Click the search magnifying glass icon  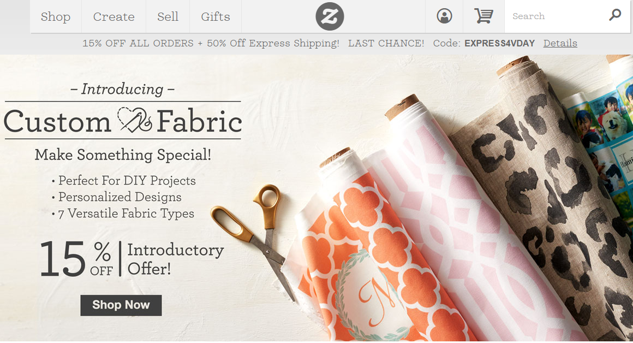(x=615, y=15)
